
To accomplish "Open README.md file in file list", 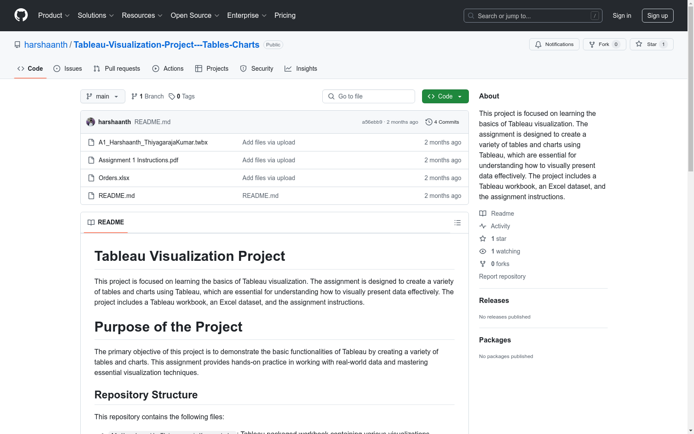I will (117, 196).
